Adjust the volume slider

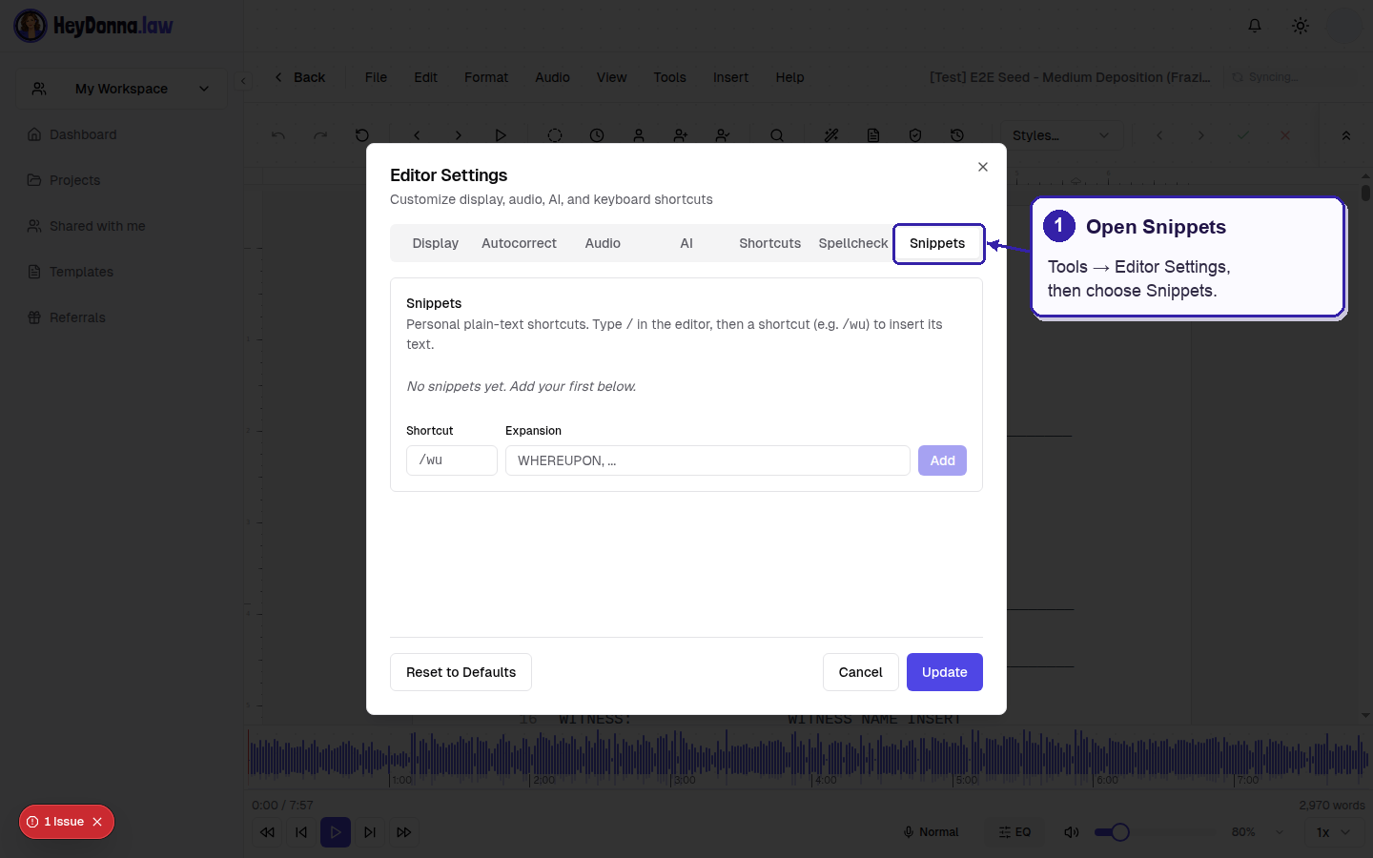pyautogui.click(x=1156, y=832)
